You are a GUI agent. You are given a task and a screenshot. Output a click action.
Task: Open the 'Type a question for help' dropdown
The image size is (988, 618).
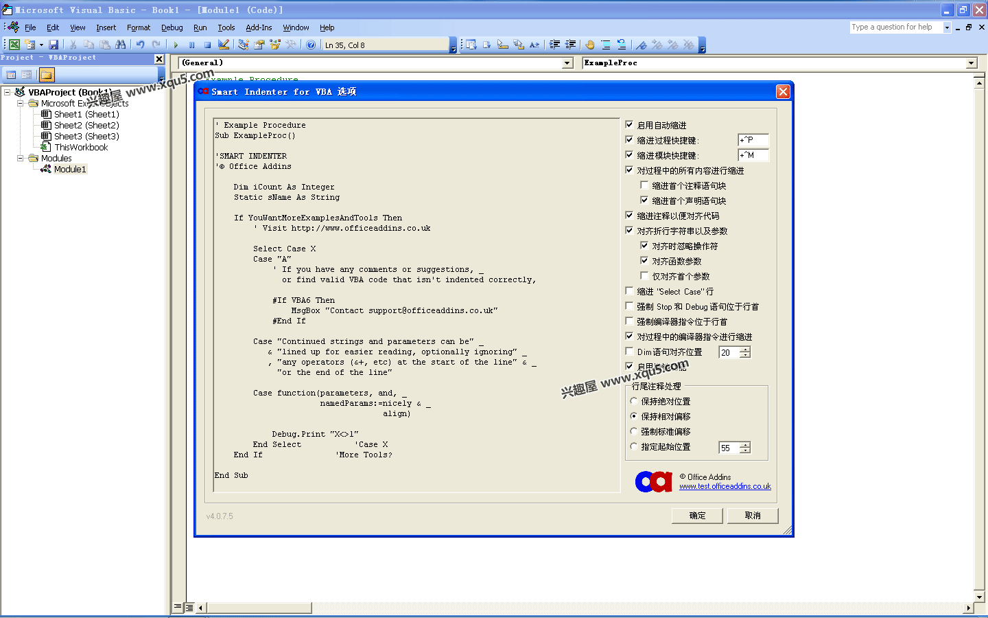click(947, 27)
